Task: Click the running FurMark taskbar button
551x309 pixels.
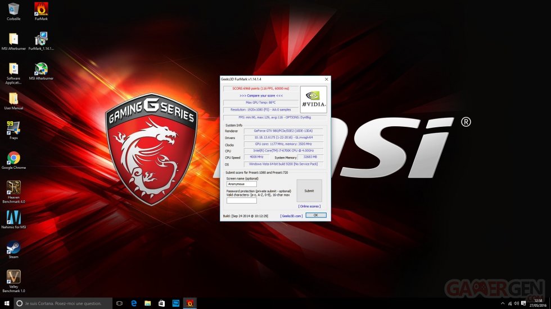Action: [190, 303]
